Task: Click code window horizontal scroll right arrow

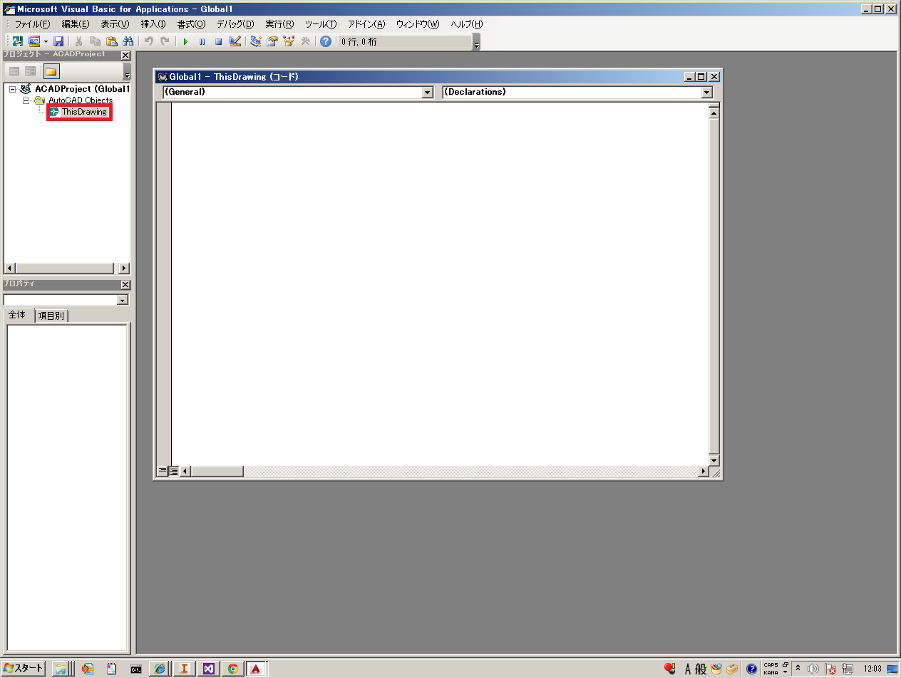Action: coord(704,471)
